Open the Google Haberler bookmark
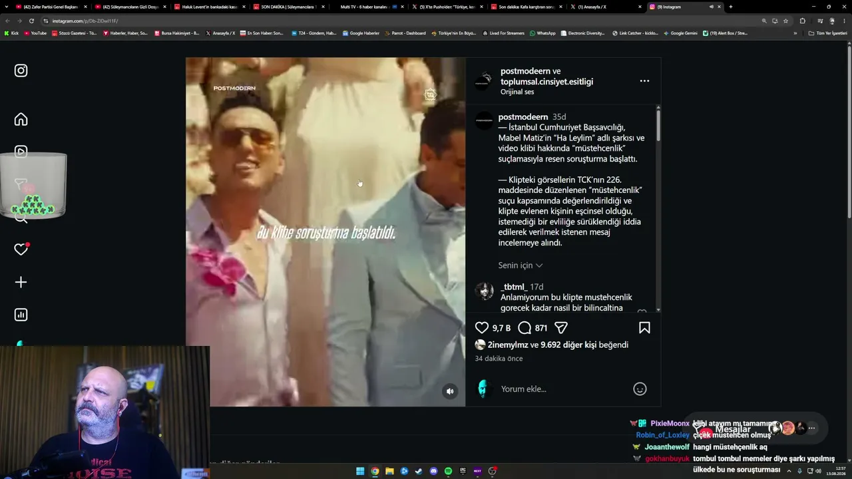852x479 pixels. pyautogui.click(x=361, y=33)
